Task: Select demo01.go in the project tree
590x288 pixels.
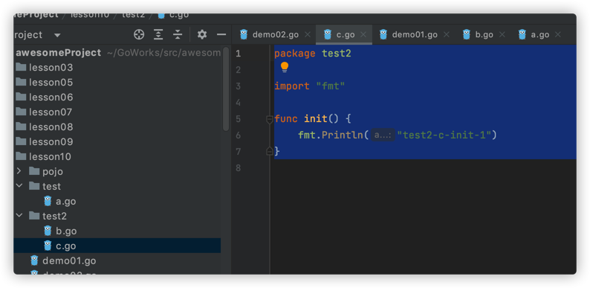Action: (117, 260)
